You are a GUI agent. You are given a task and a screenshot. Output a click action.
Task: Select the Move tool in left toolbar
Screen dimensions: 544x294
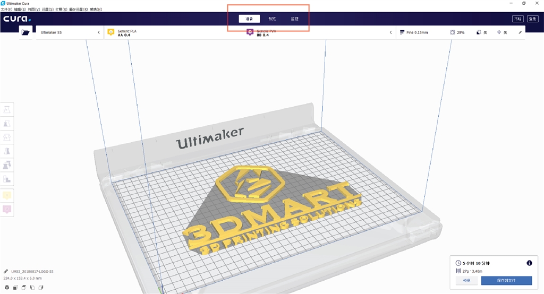pyautogui.click(x=7, y=110)
